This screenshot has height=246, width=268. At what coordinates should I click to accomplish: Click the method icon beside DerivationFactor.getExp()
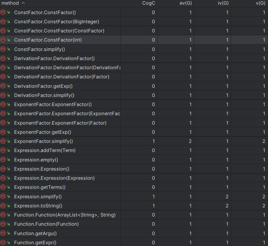point(3,86)
